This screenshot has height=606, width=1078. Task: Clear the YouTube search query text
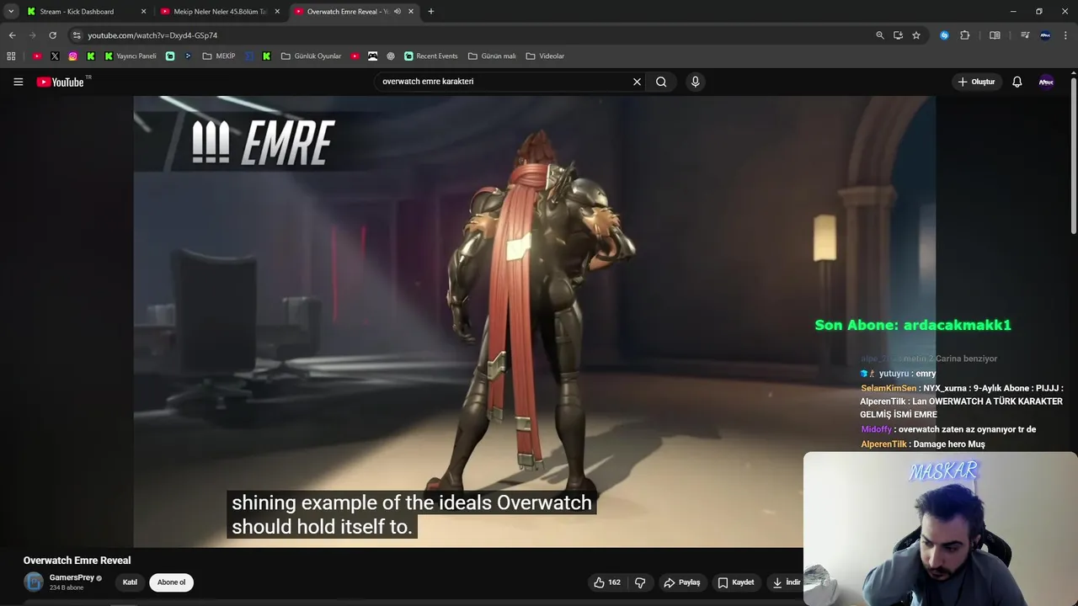coord(637,82)
